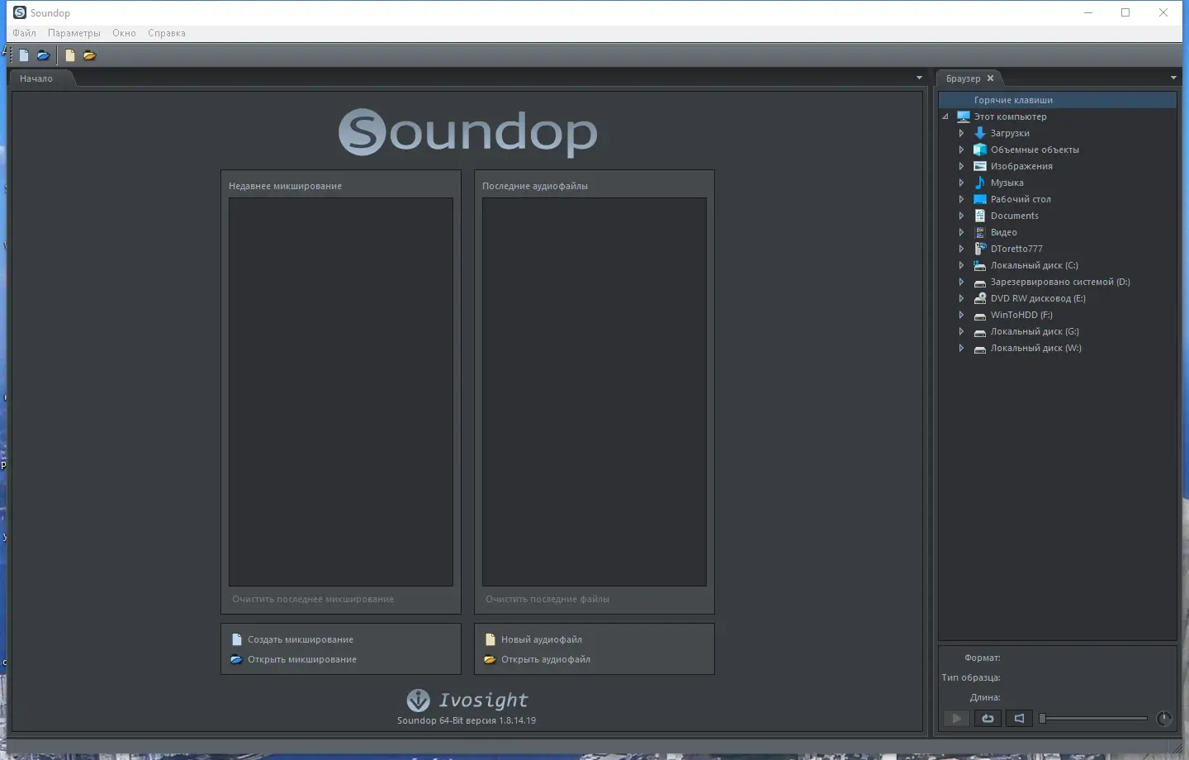Viewport: 1189px width, 760px height.
Task: Expand the Documents folder node
Action: (961, 216)
